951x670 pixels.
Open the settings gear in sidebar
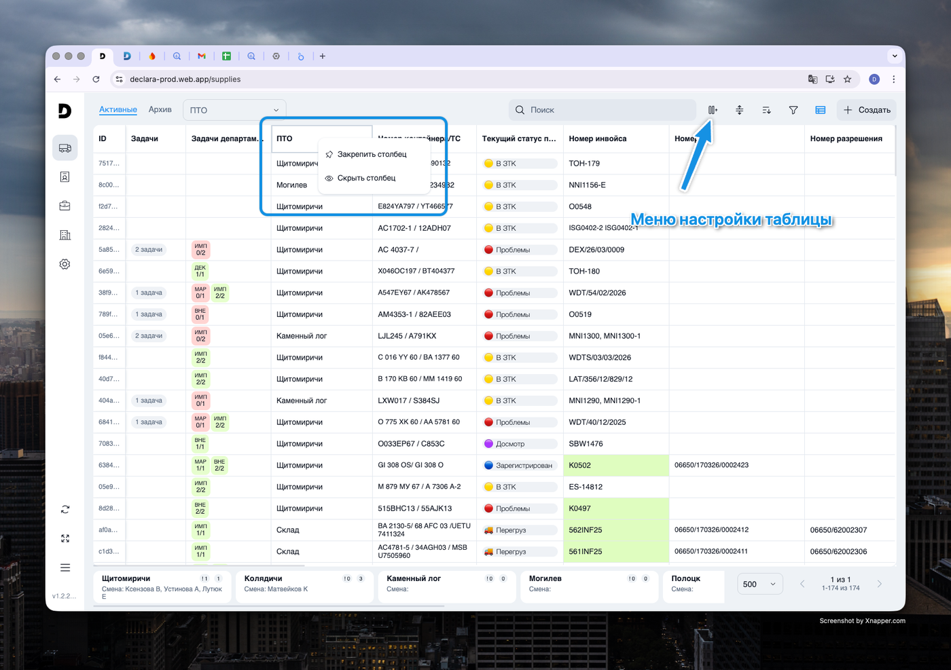coord(65,264)
